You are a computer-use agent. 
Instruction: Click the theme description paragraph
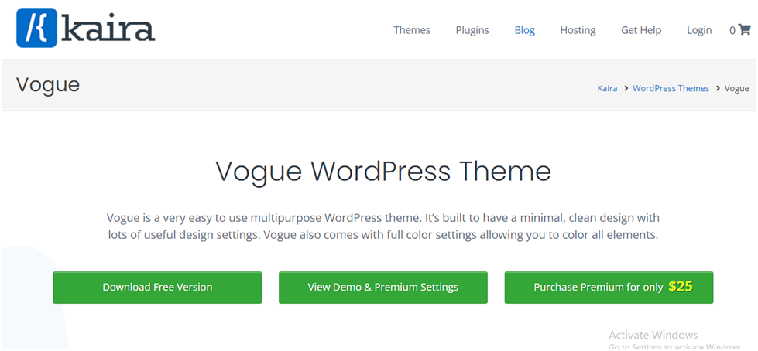[382, 227]
